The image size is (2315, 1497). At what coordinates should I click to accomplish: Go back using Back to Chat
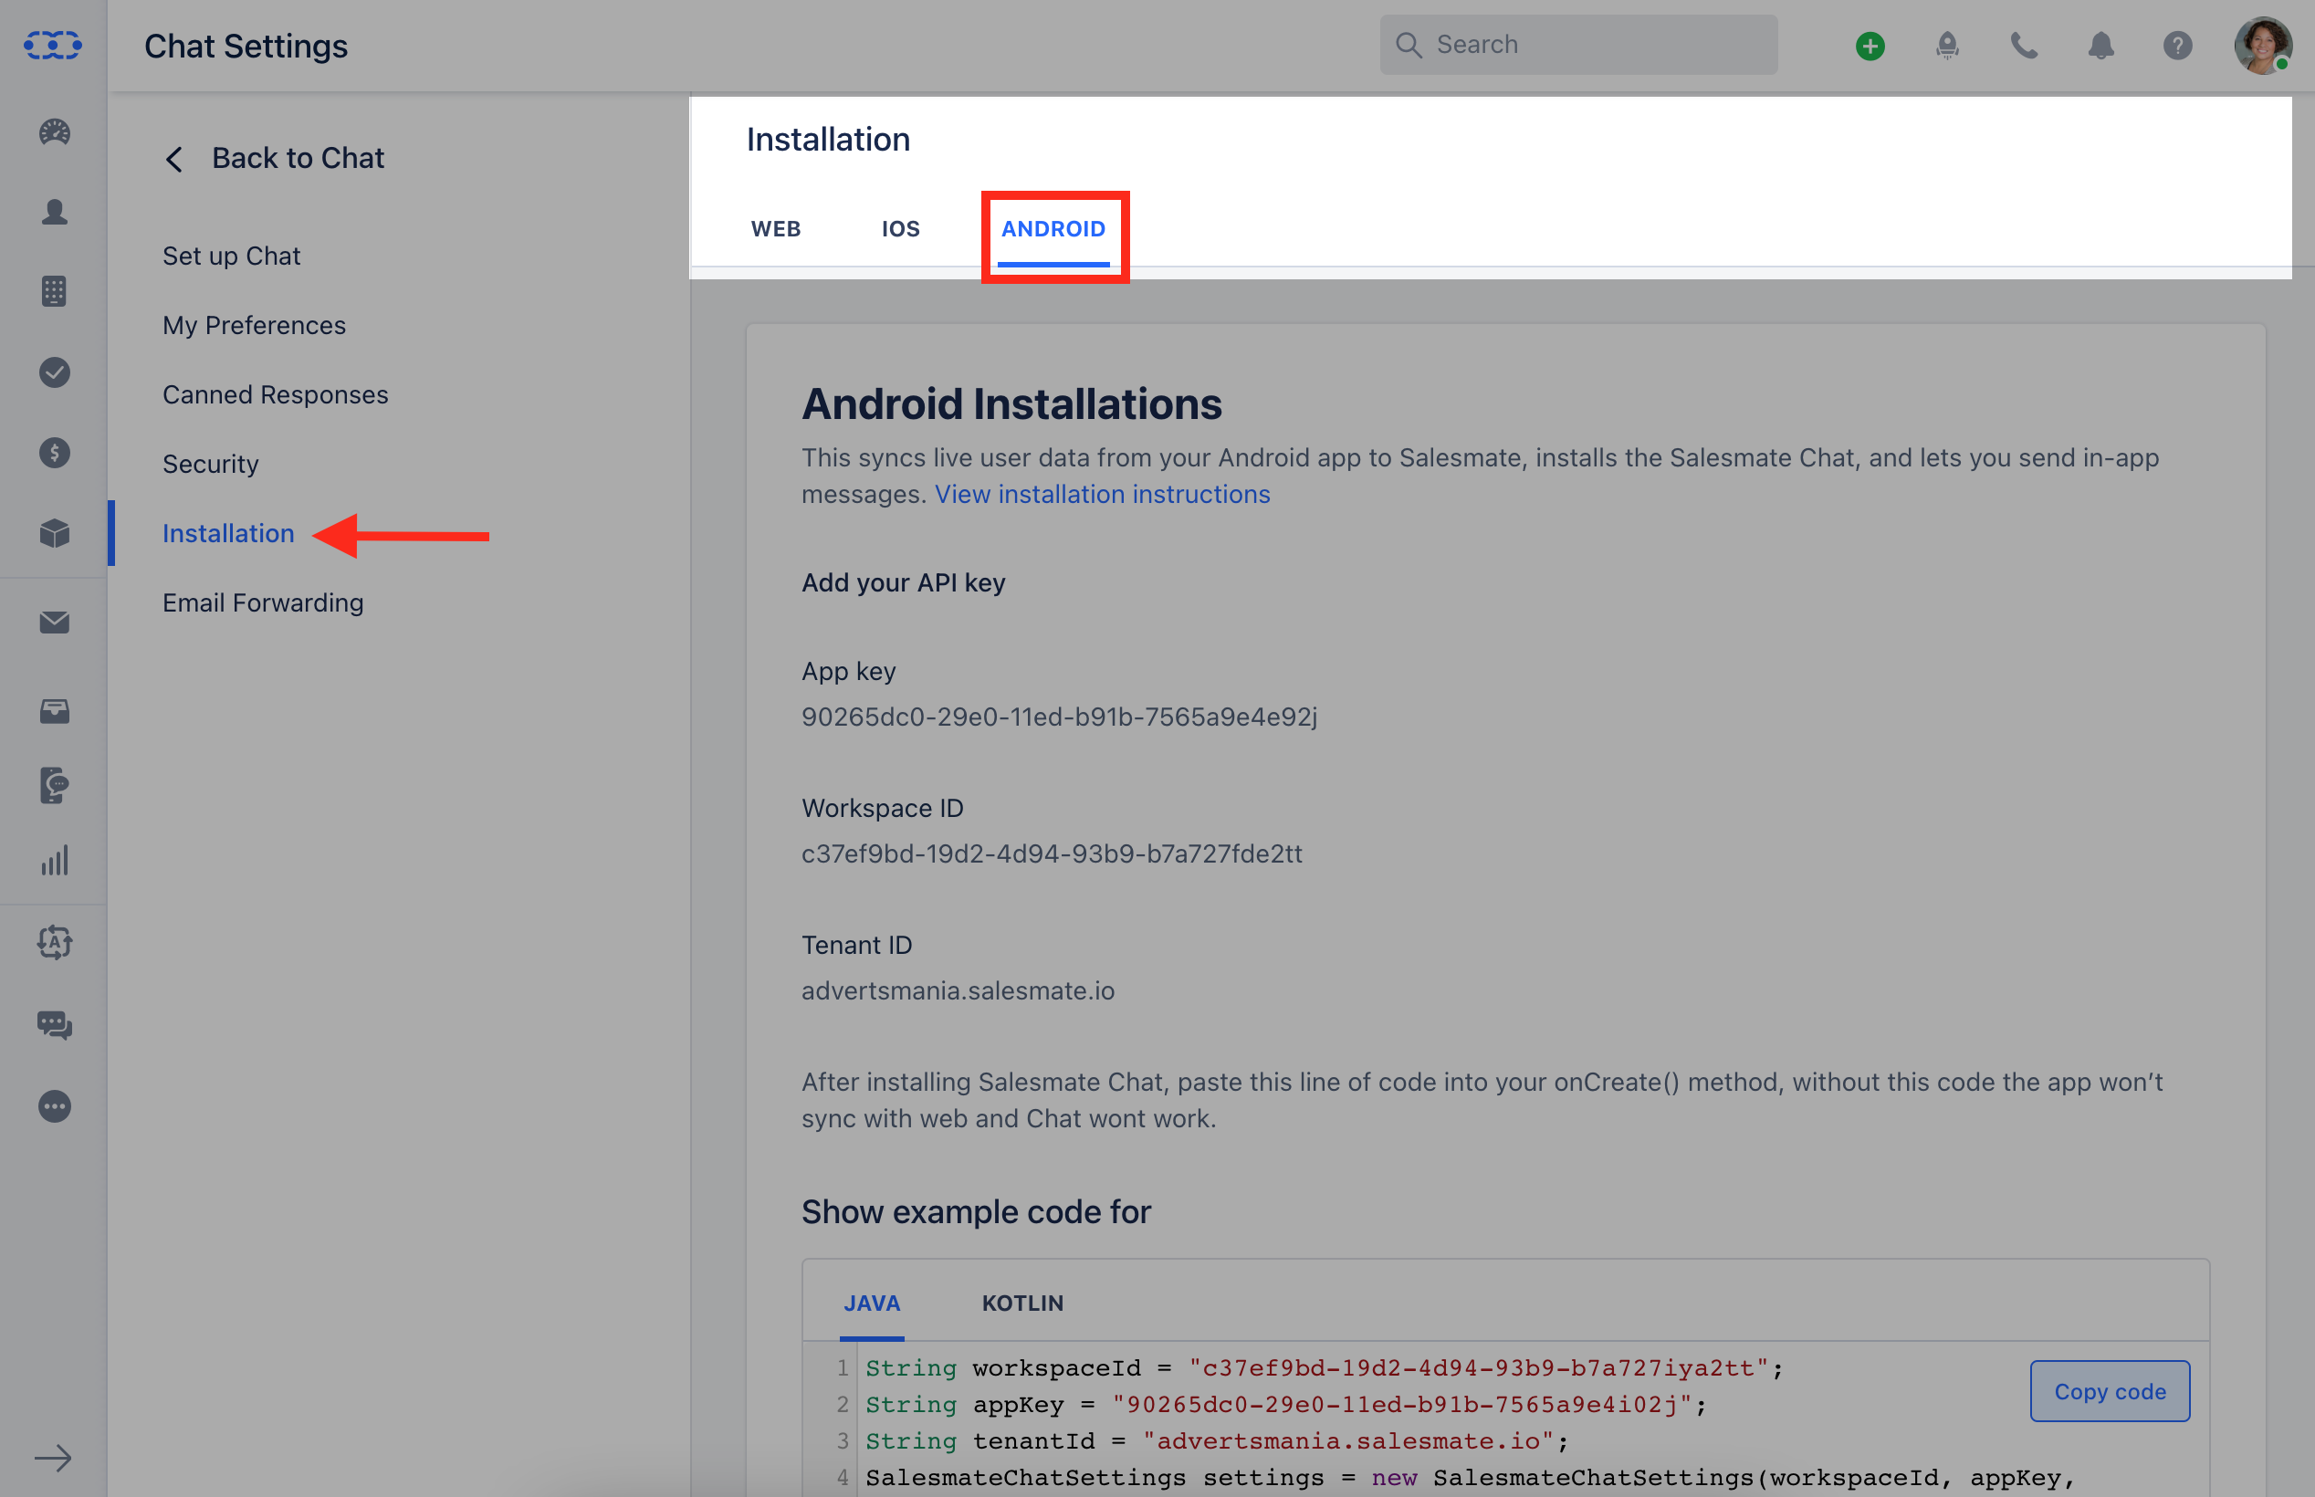[298, 159]
